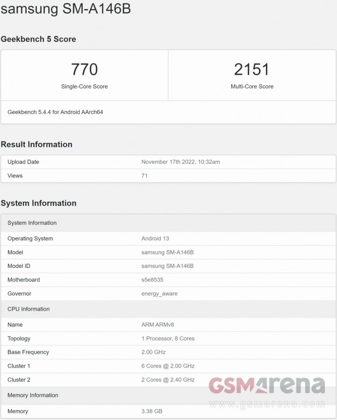337x420 pixels.
Task: Click the 'Upload Date' row label
Action: (x=23, y=162)
